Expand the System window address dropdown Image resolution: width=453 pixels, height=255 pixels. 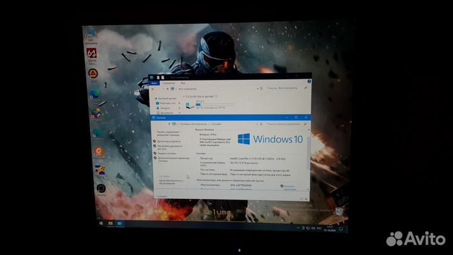(257, 124)
